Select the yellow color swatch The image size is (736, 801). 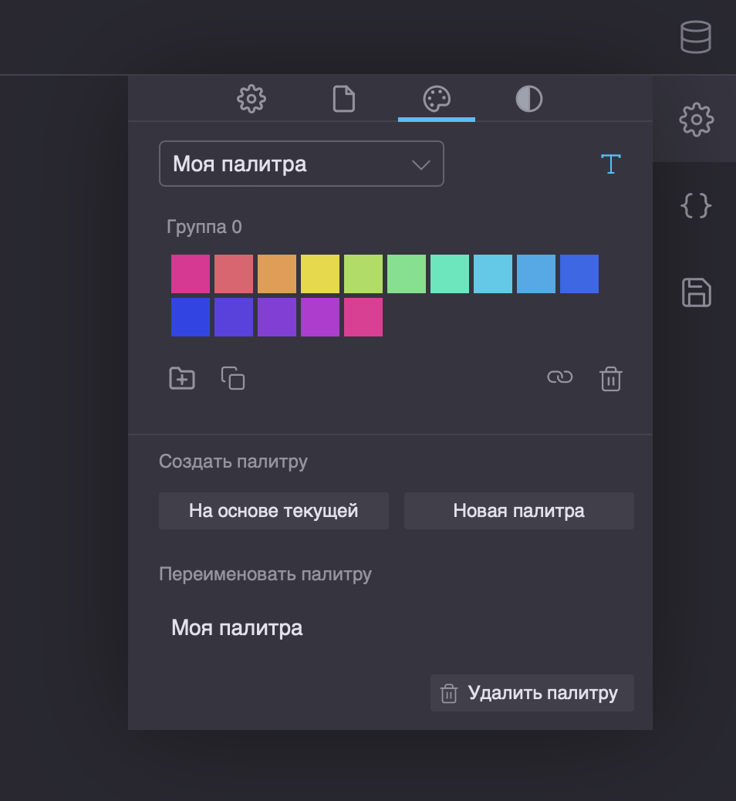coord(320,274)
